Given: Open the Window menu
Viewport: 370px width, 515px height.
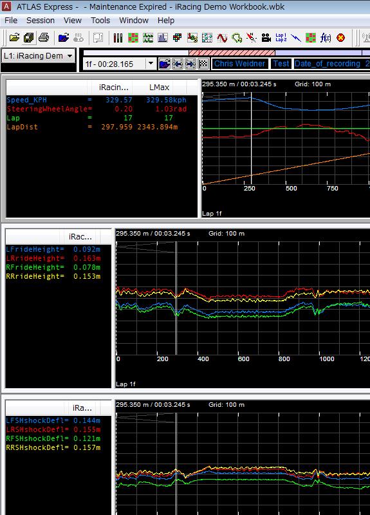Looking at the screenshot, I should [x=134, y=21].
